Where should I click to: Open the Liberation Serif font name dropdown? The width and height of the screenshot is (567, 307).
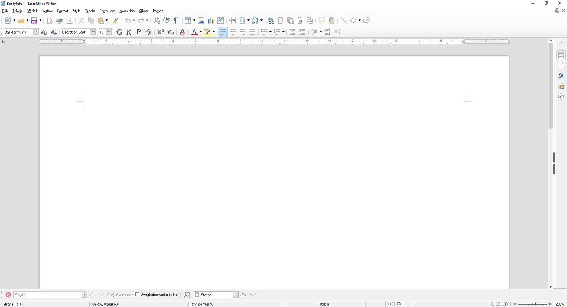(93, 32)
